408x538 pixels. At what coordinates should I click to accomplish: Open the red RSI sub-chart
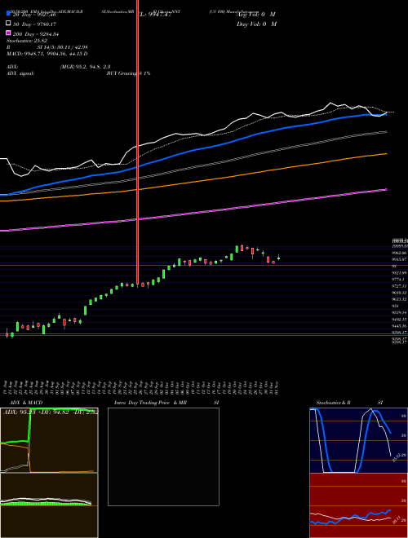click(358, 505)
